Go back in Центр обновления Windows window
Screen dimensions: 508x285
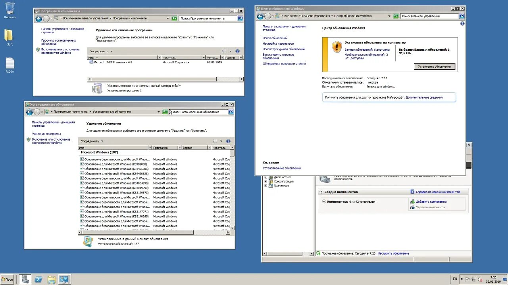[260, 16]
